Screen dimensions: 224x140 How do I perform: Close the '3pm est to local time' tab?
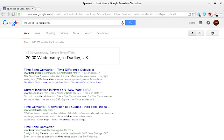coord(33,9)
